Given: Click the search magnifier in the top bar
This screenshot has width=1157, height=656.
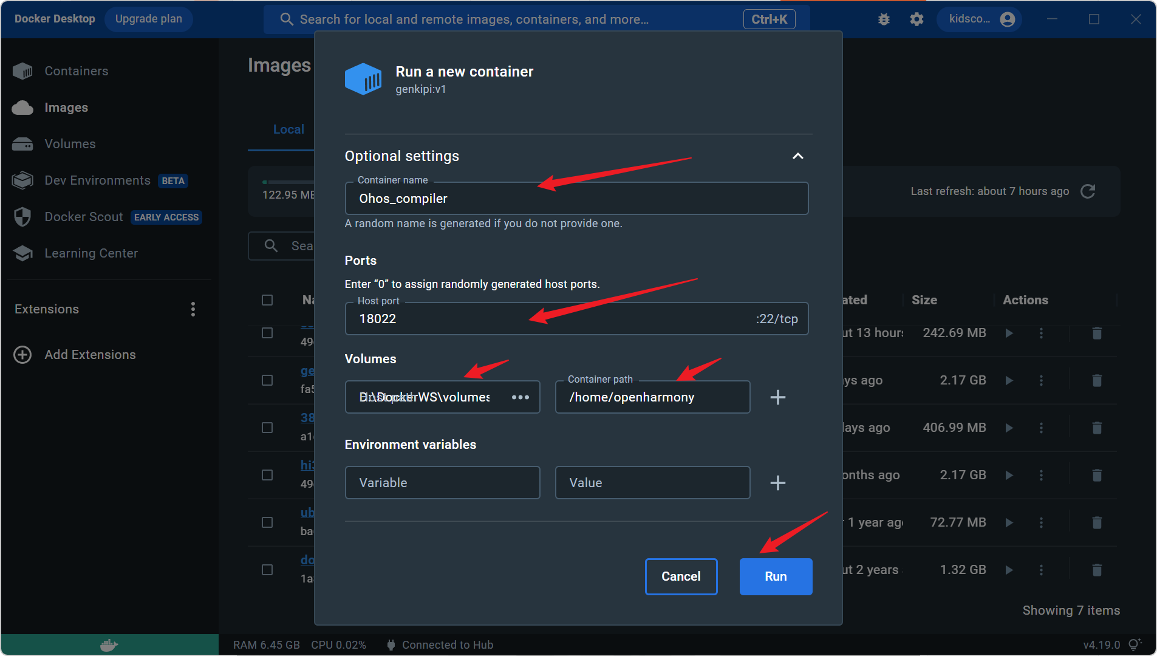Looking at the screenshot, I should coord(287,19).
